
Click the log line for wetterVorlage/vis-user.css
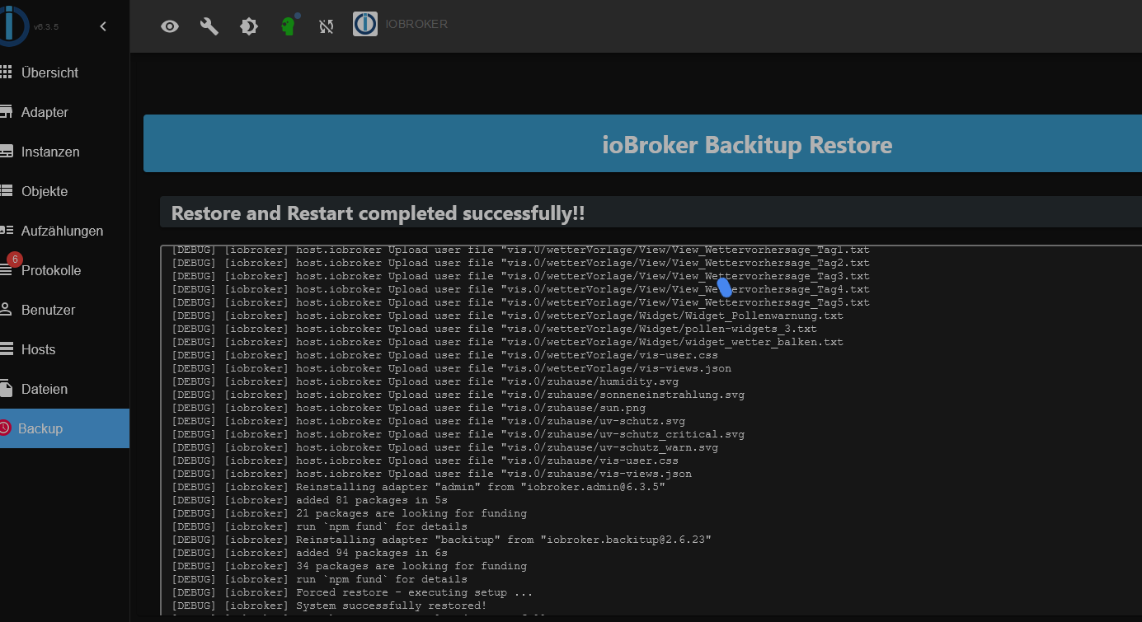point(444,355)
